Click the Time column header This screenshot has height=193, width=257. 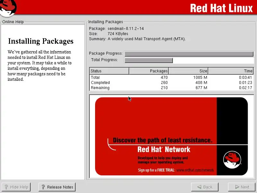click(231, 71)
